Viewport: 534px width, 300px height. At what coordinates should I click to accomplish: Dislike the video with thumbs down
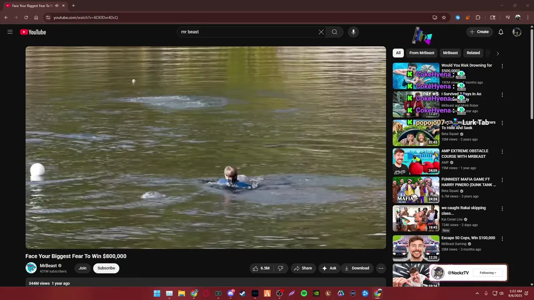[x=280, y=268]
